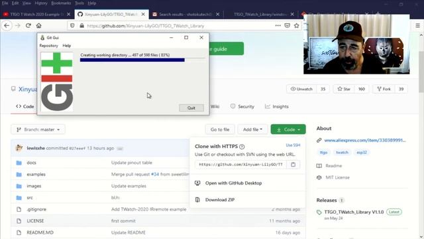424x239 pixels.
Task: Click the help icon next to Clone with HTTPS
Action: [242, 147]
